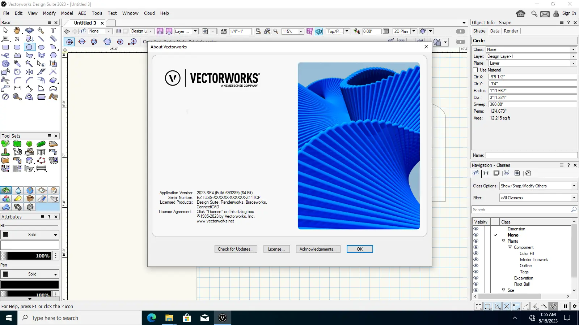The image size is (579, 325).
Task: Adjust the Fill opacity 100% slider
Action: 26,256
